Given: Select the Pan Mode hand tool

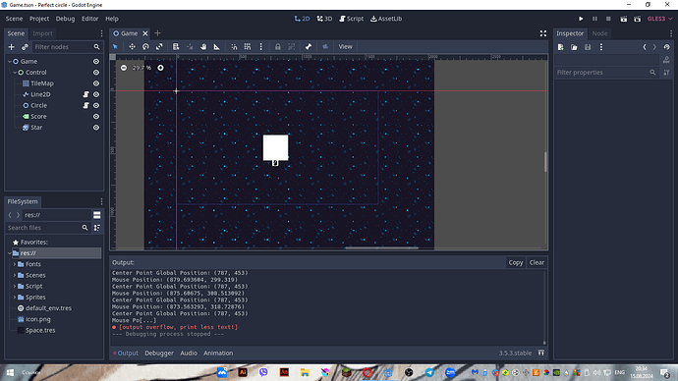Looking at the screenshot, I should pos(203,47).
